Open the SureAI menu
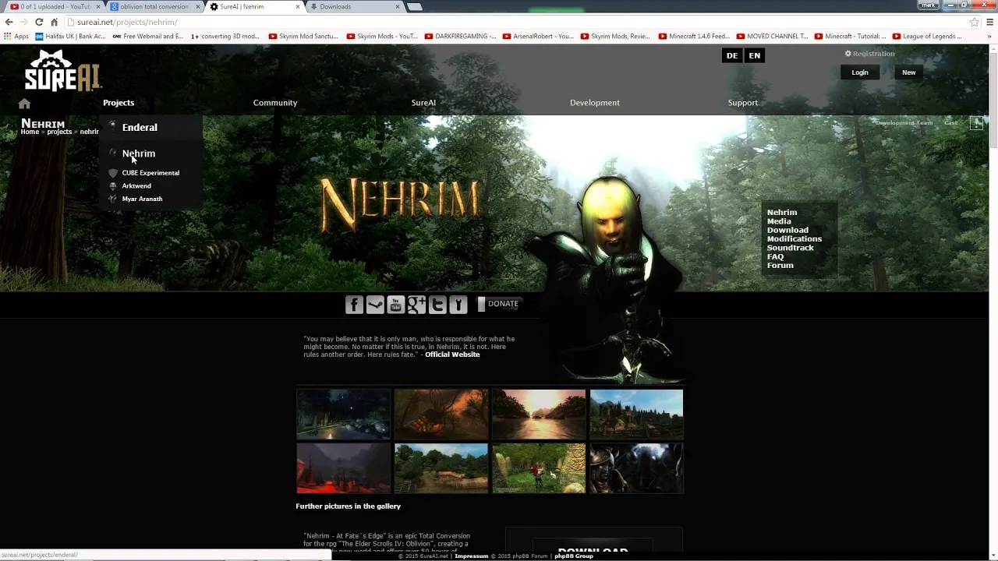The width and height of the screenshot is (998, 561). (x=423, y=103)
